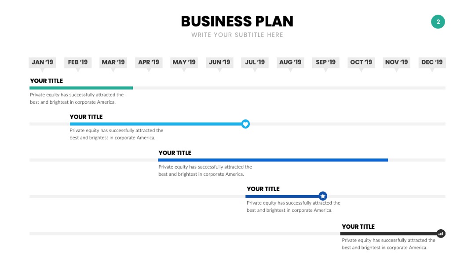Screen dimensions: 475x267
Task: Click the WRITE YOUR SUBTITLE HERE text
Action: (237, 35)
